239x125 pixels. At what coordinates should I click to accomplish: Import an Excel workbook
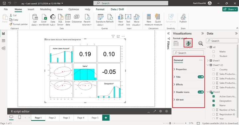[x=44, y=20]
